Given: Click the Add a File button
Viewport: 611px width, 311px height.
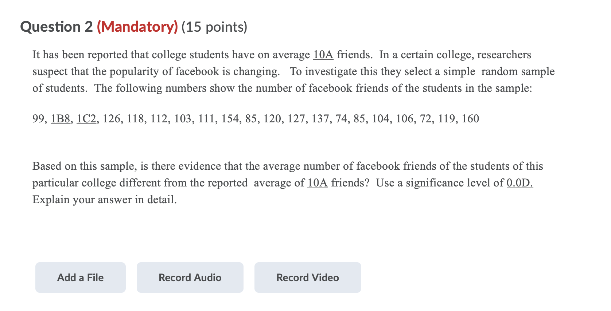Looking at the screenshot, I should [x=80, y=277].
